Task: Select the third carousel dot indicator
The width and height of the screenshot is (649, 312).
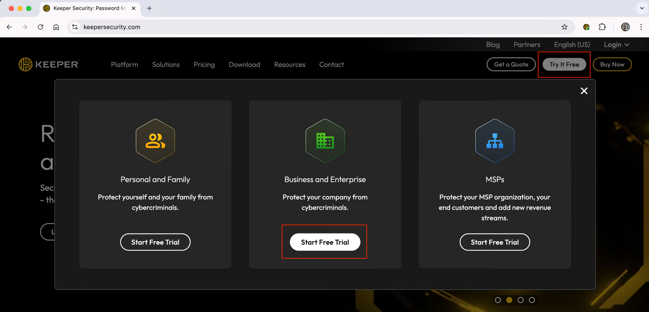Action: [x=520, y=300]
